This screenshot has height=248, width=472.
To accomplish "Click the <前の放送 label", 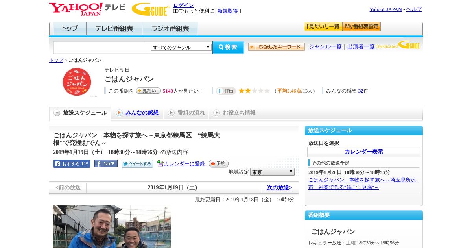I will [x=68, y=187].
